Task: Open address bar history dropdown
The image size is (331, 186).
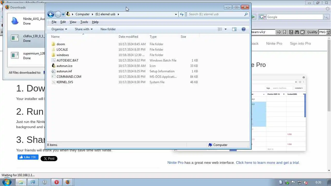Action: [176, 14]
